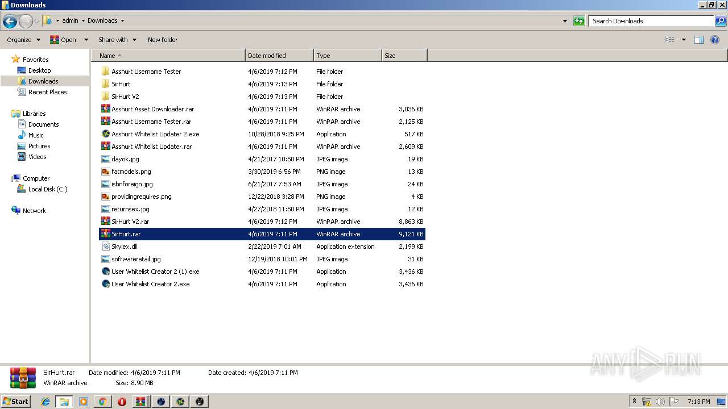The width and height of the screenshot is (728, 409).
Task: Open Videos library in the navigation pane
Action: pos(38,157)
